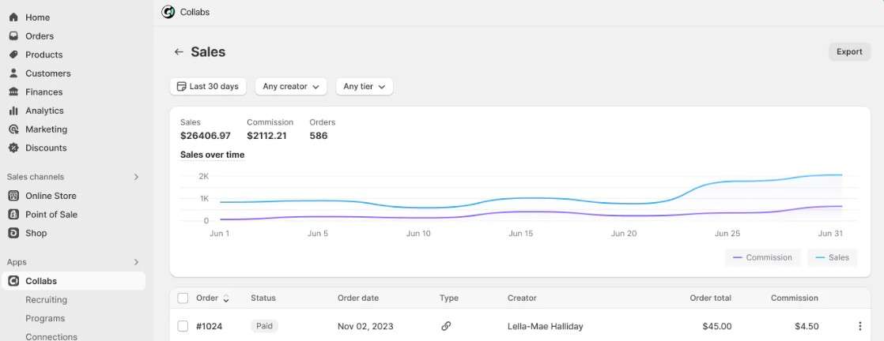Go back using the arrow beside Sales
Image resolution: width=884 pixels, height=341 pixels.
click(179, 52)
